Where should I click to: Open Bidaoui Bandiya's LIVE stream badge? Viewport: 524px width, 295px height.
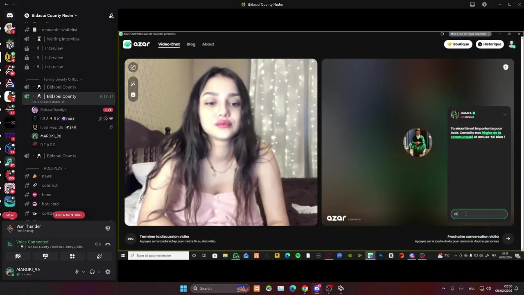[x=108, y=110]
